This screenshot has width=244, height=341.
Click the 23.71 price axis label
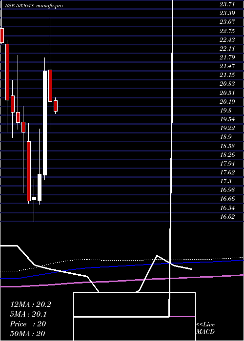point(227,4)
